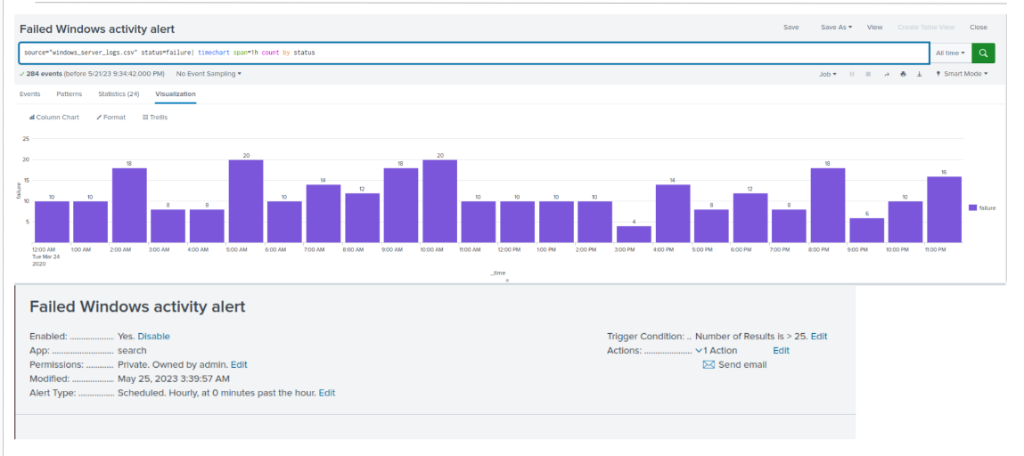This screenshot has width=1024, height=456.
Task: Expand the Smart Mode dropdown
Action: click(x=962, y=75)
